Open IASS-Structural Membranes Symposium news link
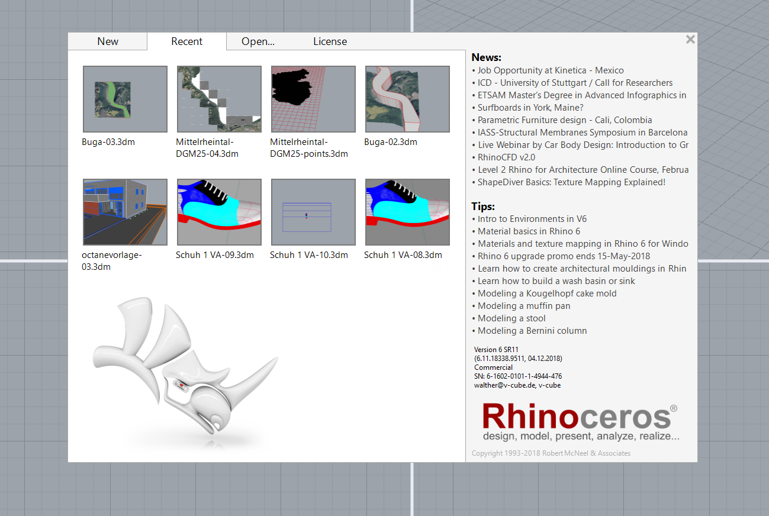 point(583,133)
